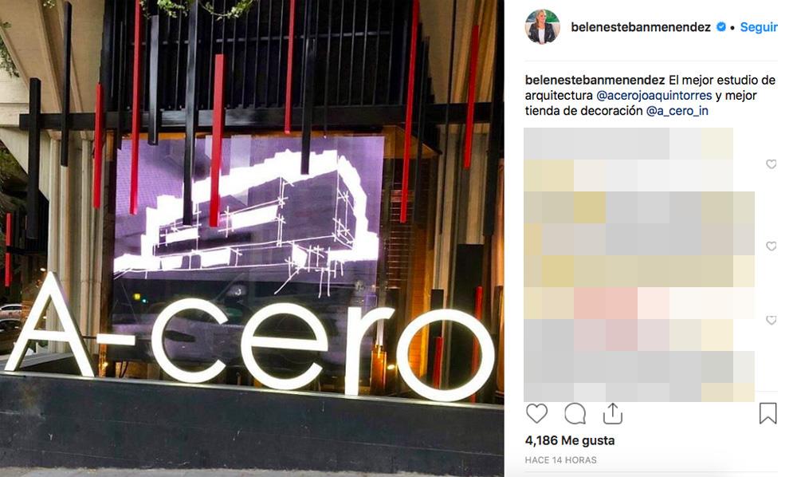
Task: Like the post with the heart icon
Action: (536, 413)
